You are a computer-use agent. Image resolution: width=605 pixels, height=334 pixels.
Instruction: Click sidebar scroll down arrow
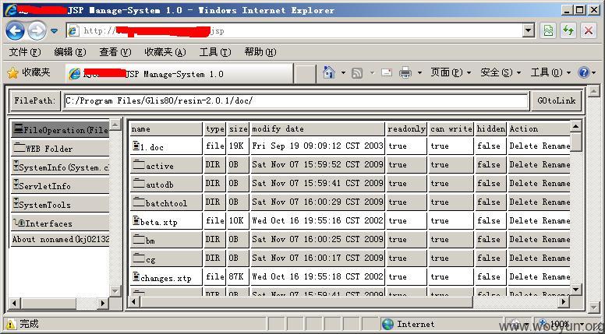115,291
